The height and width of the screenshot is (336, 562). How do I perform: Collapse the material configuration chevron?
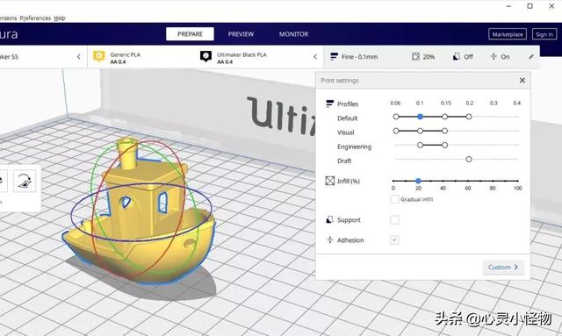(x=315, y=57)
